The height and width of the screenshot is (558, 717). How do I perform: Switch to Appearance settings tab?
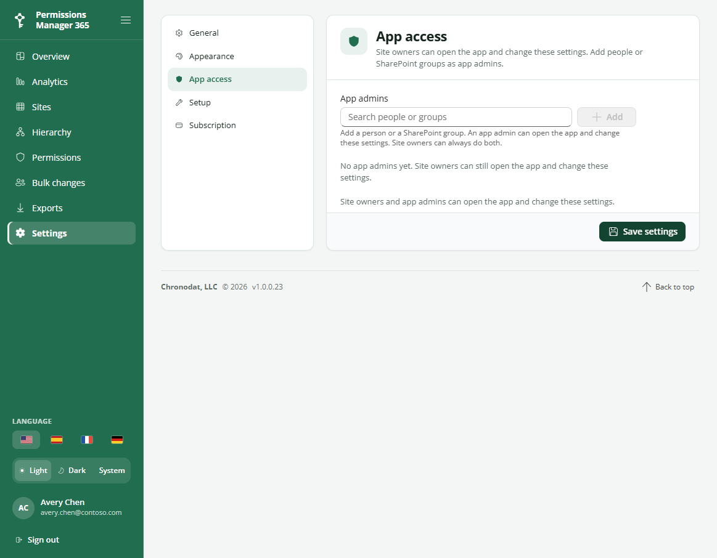pos(237,56)
